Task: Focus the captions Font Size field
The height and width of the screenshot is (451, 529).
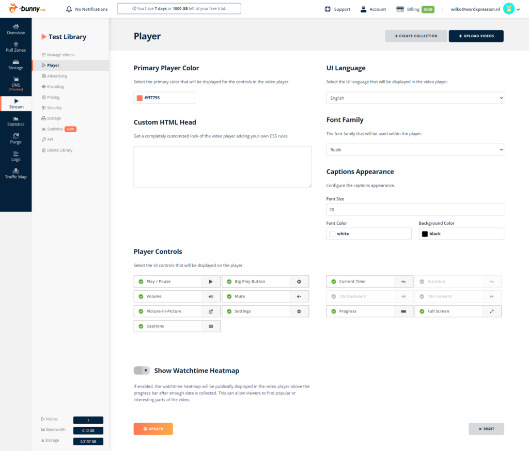Action: point(415,209)
